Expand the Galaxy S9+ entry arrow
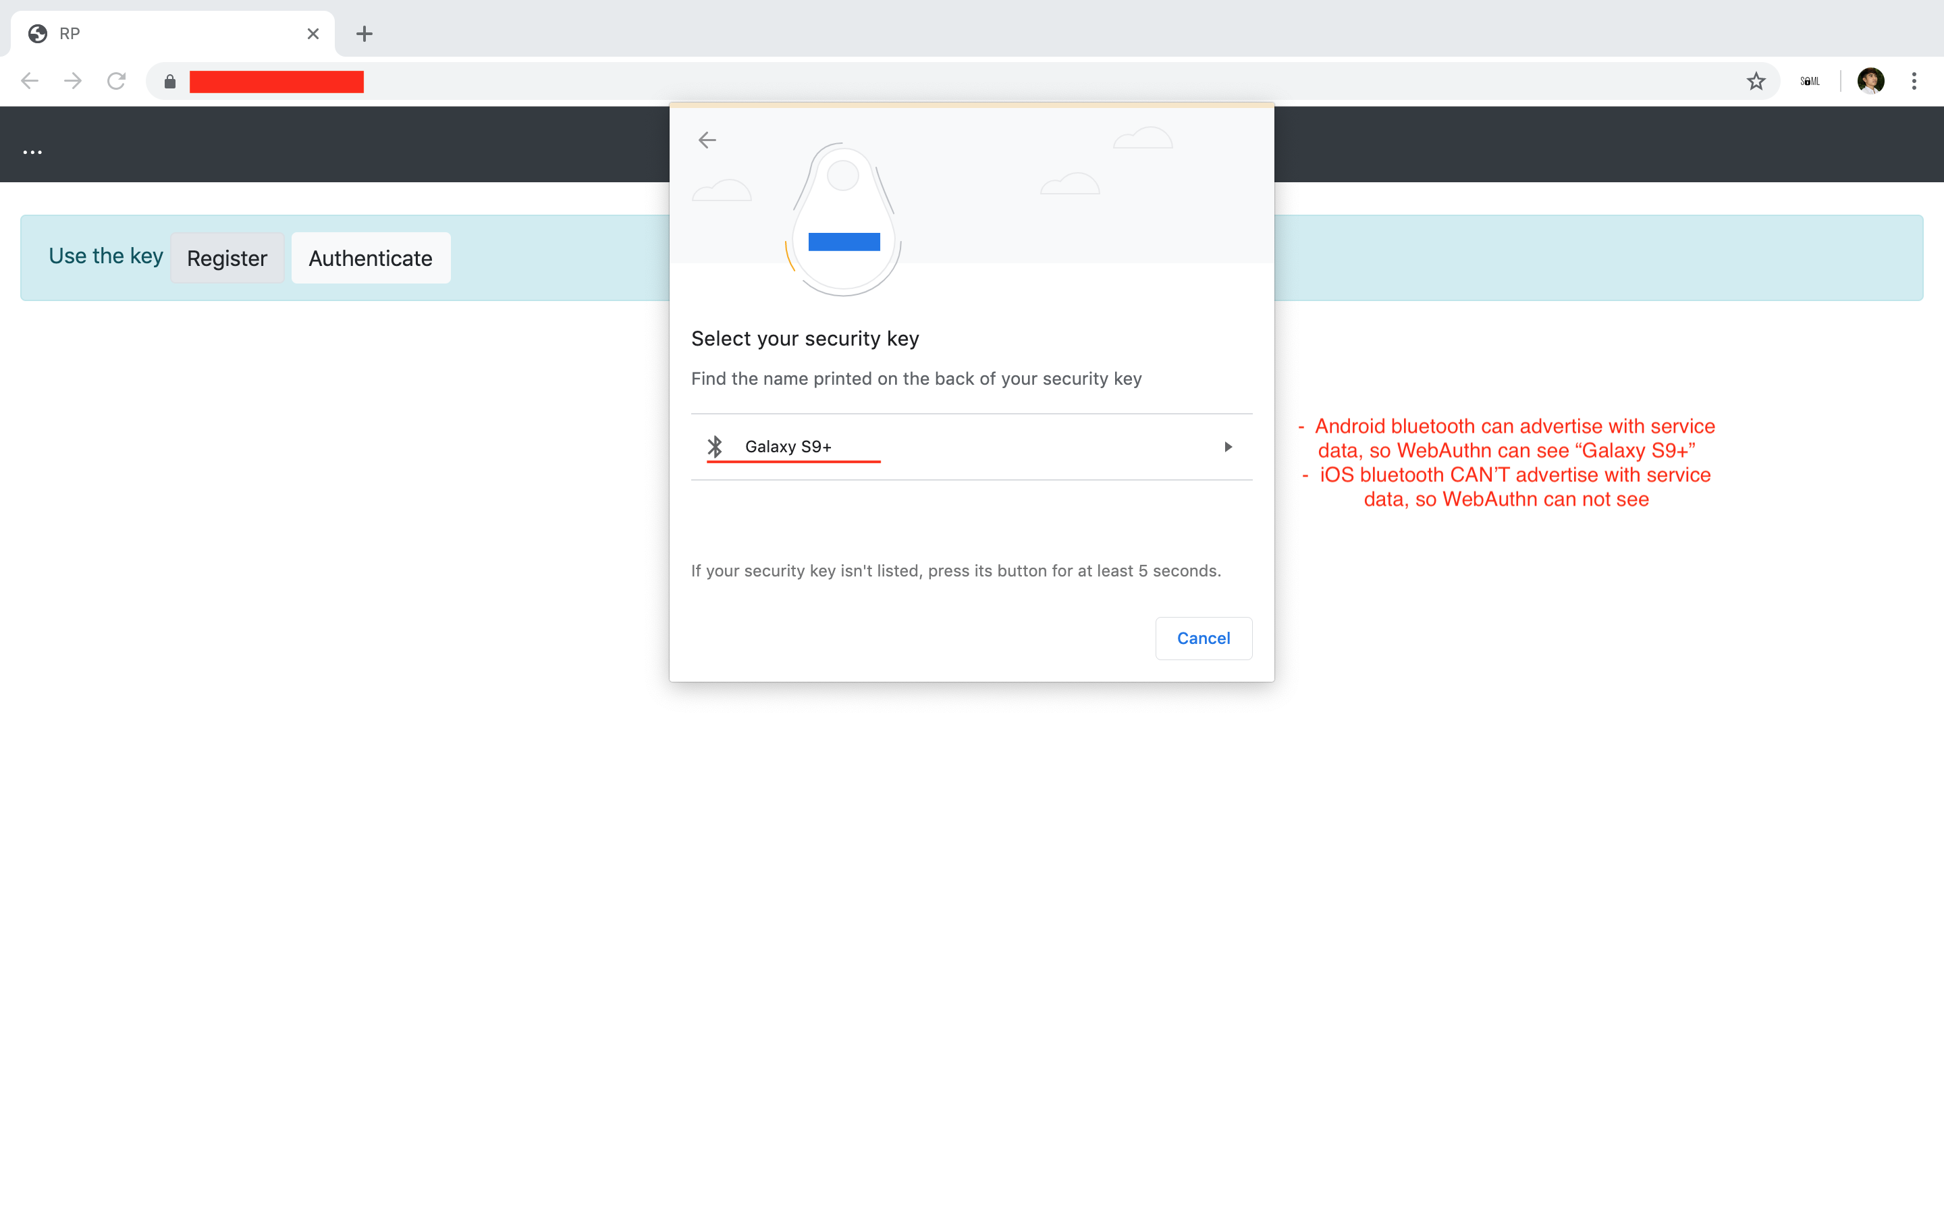This screenshot has width=1944, height=1215. click(1227, 447)
